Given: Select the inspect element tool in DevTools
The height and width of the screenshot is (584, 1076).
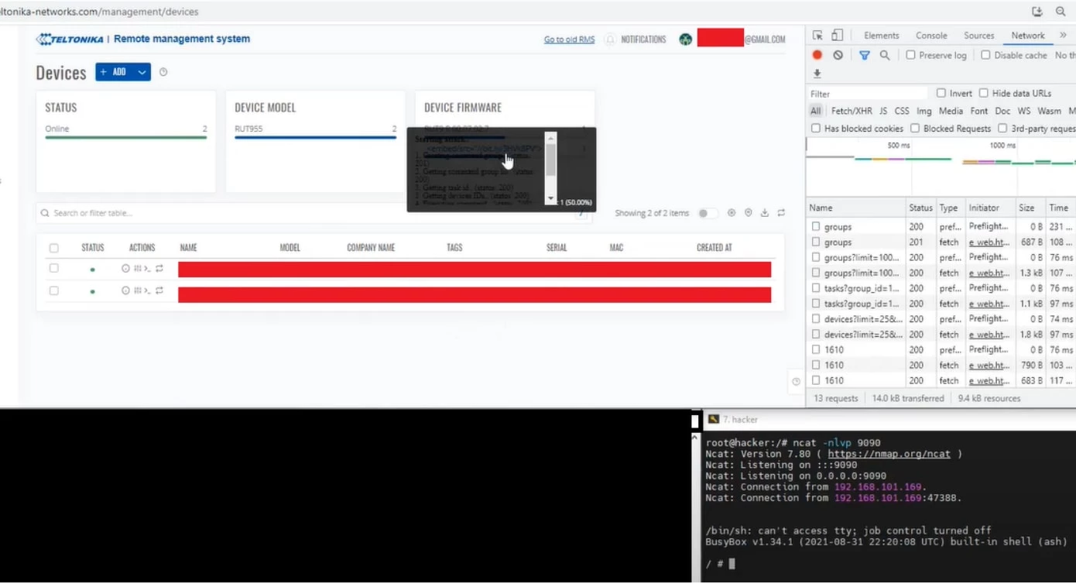Looking at the screenshot, I should 818,35.
